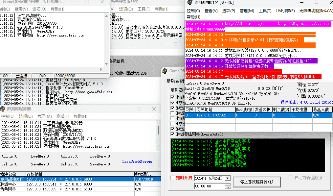This screenshot has width=333, height=196.
Task: Decrease time with the stepper down arrow
Action: 228,187
